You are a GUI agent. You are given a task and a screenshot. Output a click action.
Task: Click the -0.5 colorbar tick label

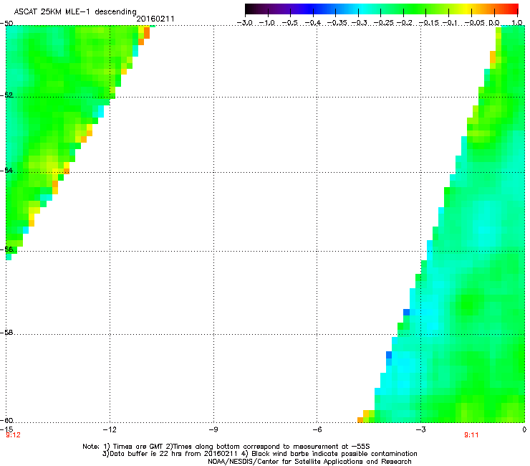(290, 23)
